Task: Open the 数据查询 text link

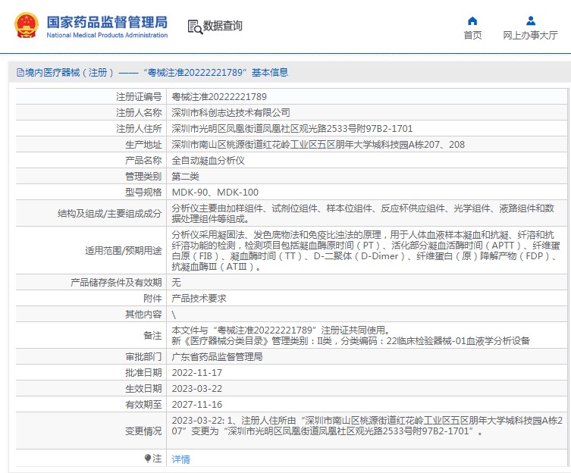Action: [x=223, y=27]
